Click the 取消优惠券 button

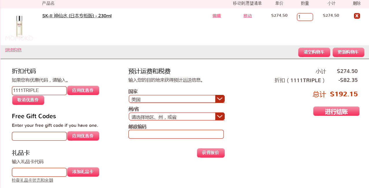28,100
